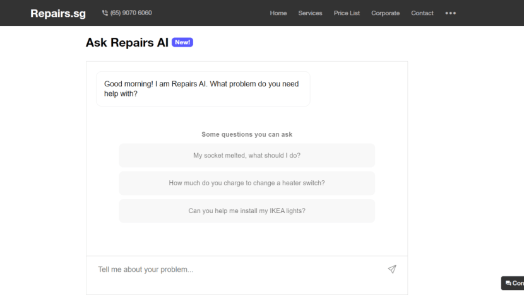Call the (65) 9070 6060 number link
524x295 pixels.
click(131, 13)
